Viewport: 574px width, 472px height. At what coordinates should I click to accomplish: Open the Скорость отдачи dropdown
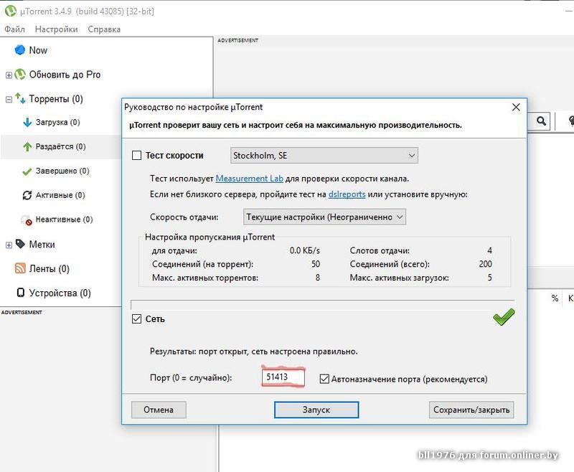(x=324, y=217)
